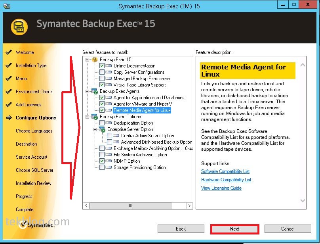This screenshot has height=244, width=320.
Task: Click the feature tree scroll left arrow
Action: click(x=86, y=206)
